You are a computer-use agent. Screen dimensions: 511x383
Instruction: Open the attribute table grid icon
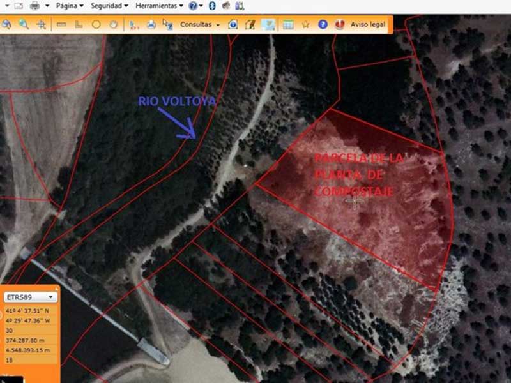(287, 25)
